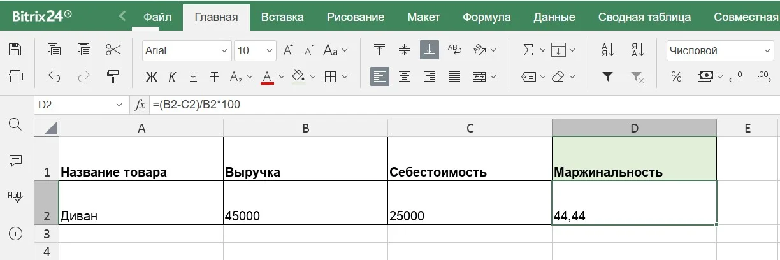Print the document using the printer icon
Screen dimensions: 780x260
coord(15,77)
